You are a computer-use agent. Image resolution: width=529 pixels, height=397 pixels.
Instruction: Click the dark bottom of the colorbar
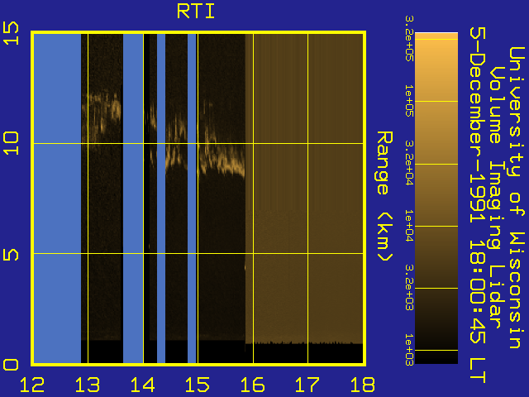click(436, 357)
